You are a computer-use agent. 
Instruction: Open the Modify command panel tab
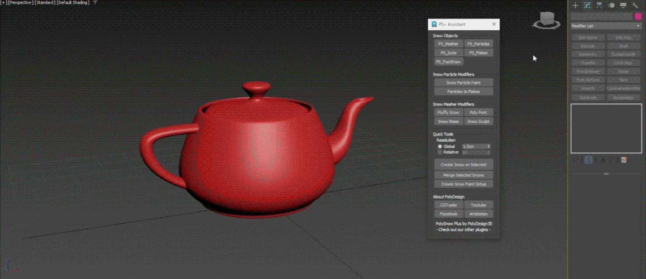(587, 6)
